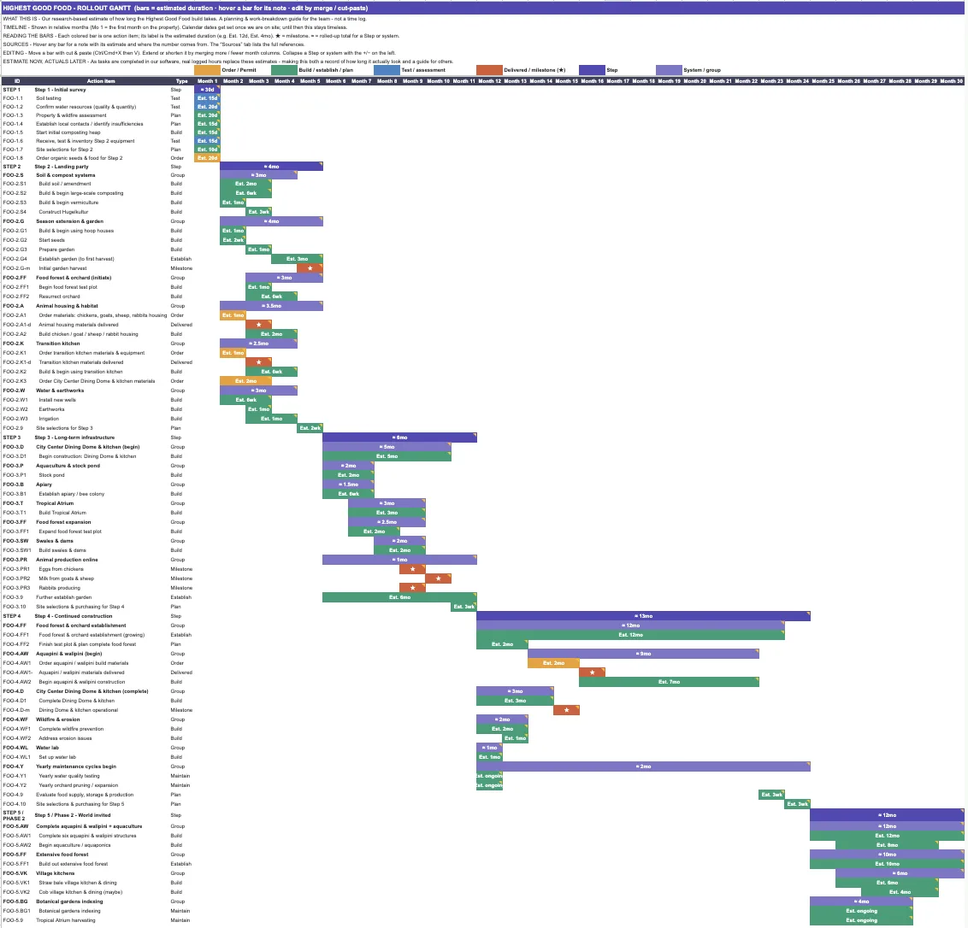
Task: Click the 'Step 2 - Landing party' row label
Action: click(x=62, y=167)
